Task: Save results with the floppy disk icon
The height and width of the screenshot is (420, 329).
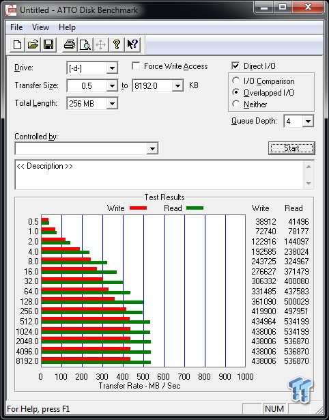Action: [x=48, y=44]
